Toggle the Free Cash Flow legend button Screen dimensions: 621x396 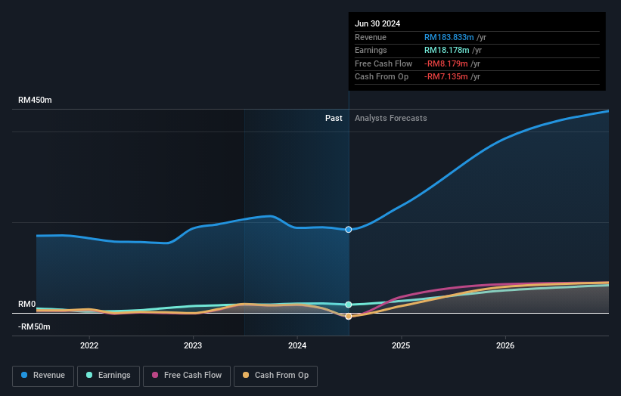pyautogui.click(x=187, y=376)
